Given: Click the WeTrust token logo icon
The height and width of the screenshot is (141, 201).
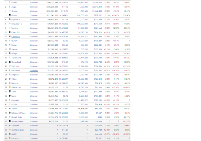Looking at the screenshot, I should click(10, 66).
